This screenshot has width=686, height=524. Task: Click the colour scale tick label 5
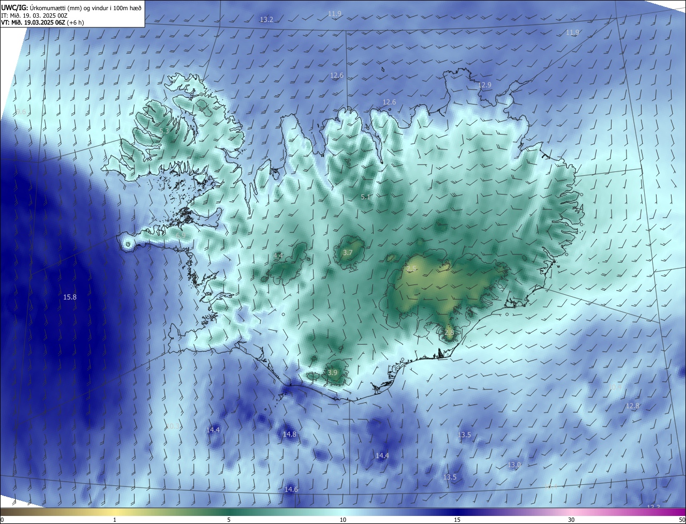click(229, 520)
